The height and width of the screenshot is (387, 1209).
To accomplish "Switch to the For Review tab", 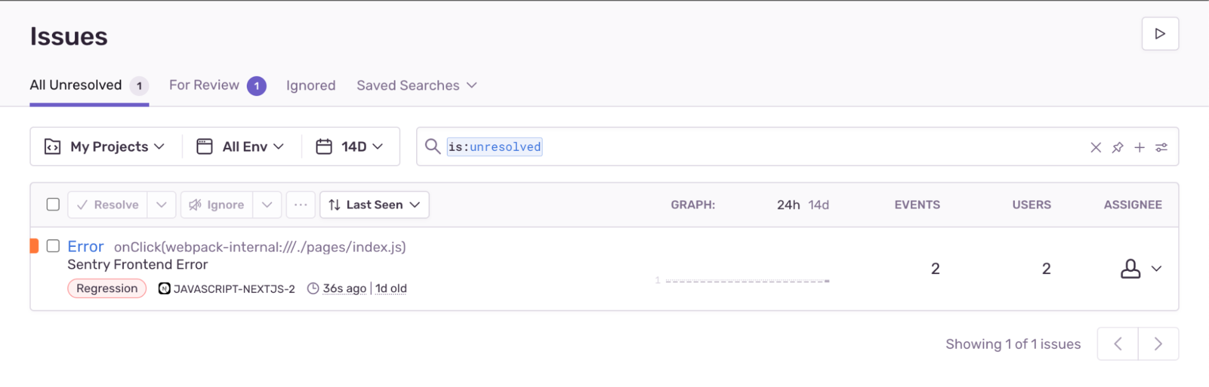I will pyautogui.click(x=218, y=86).
